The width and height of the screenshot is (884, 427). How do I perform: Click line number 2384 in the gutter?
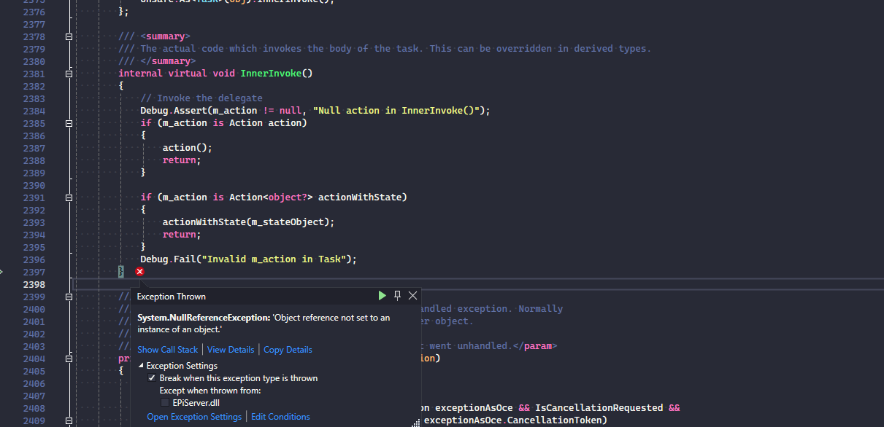click(34, 111)
